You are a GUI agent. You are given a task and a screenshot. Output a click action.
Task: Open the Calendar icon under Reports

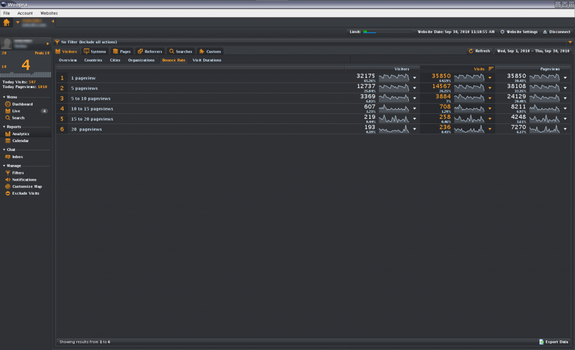8,141
